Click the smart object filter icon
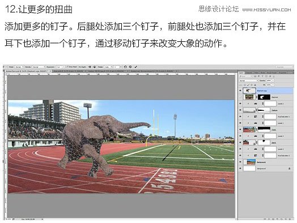The width and height of the screenshot is (297, 223). click(270, 76)
